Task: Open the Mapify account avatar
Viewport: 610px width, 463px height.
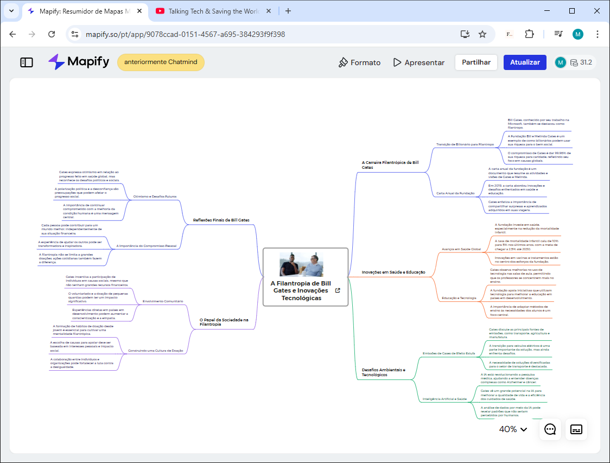Action: coord(561,62)
